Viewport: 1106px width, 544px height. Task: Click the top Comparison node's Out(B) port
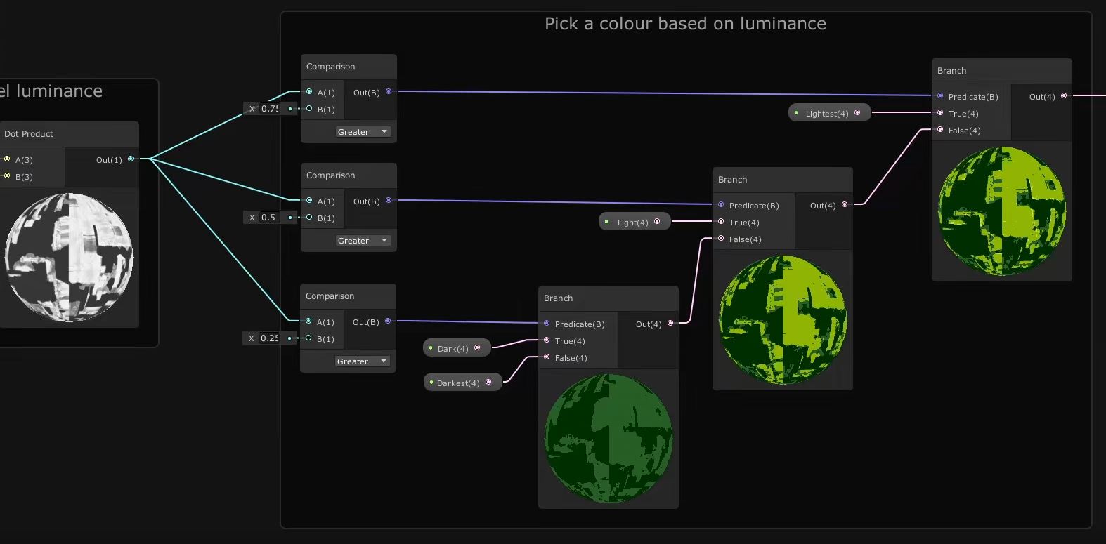[x=389, y=92]
